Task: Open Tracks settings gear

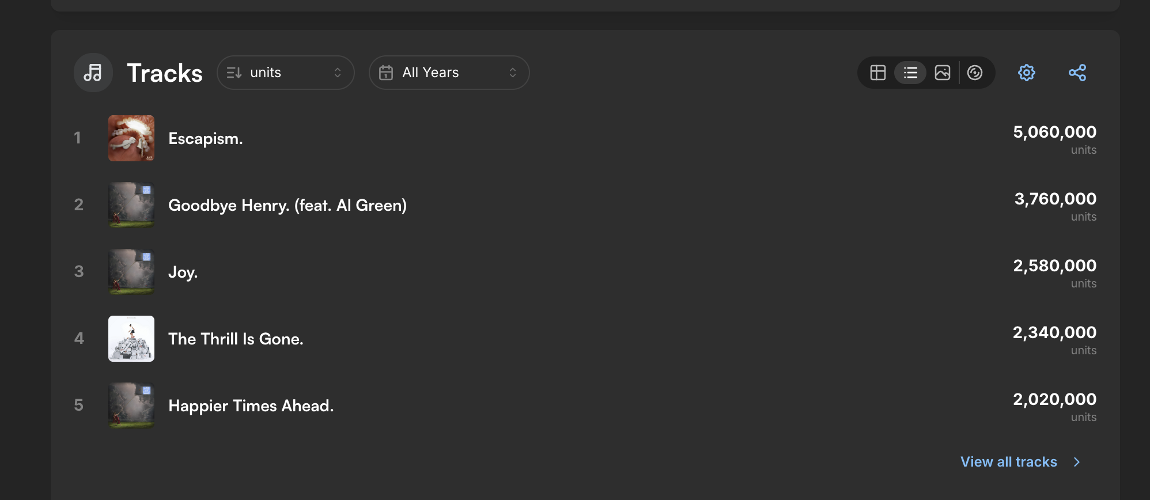Action: click(1027, 73)
